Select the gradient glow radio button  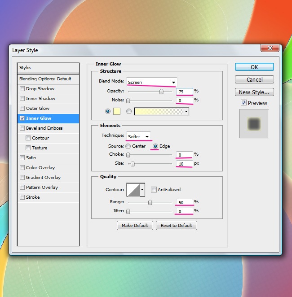click(x=129, y=111)
